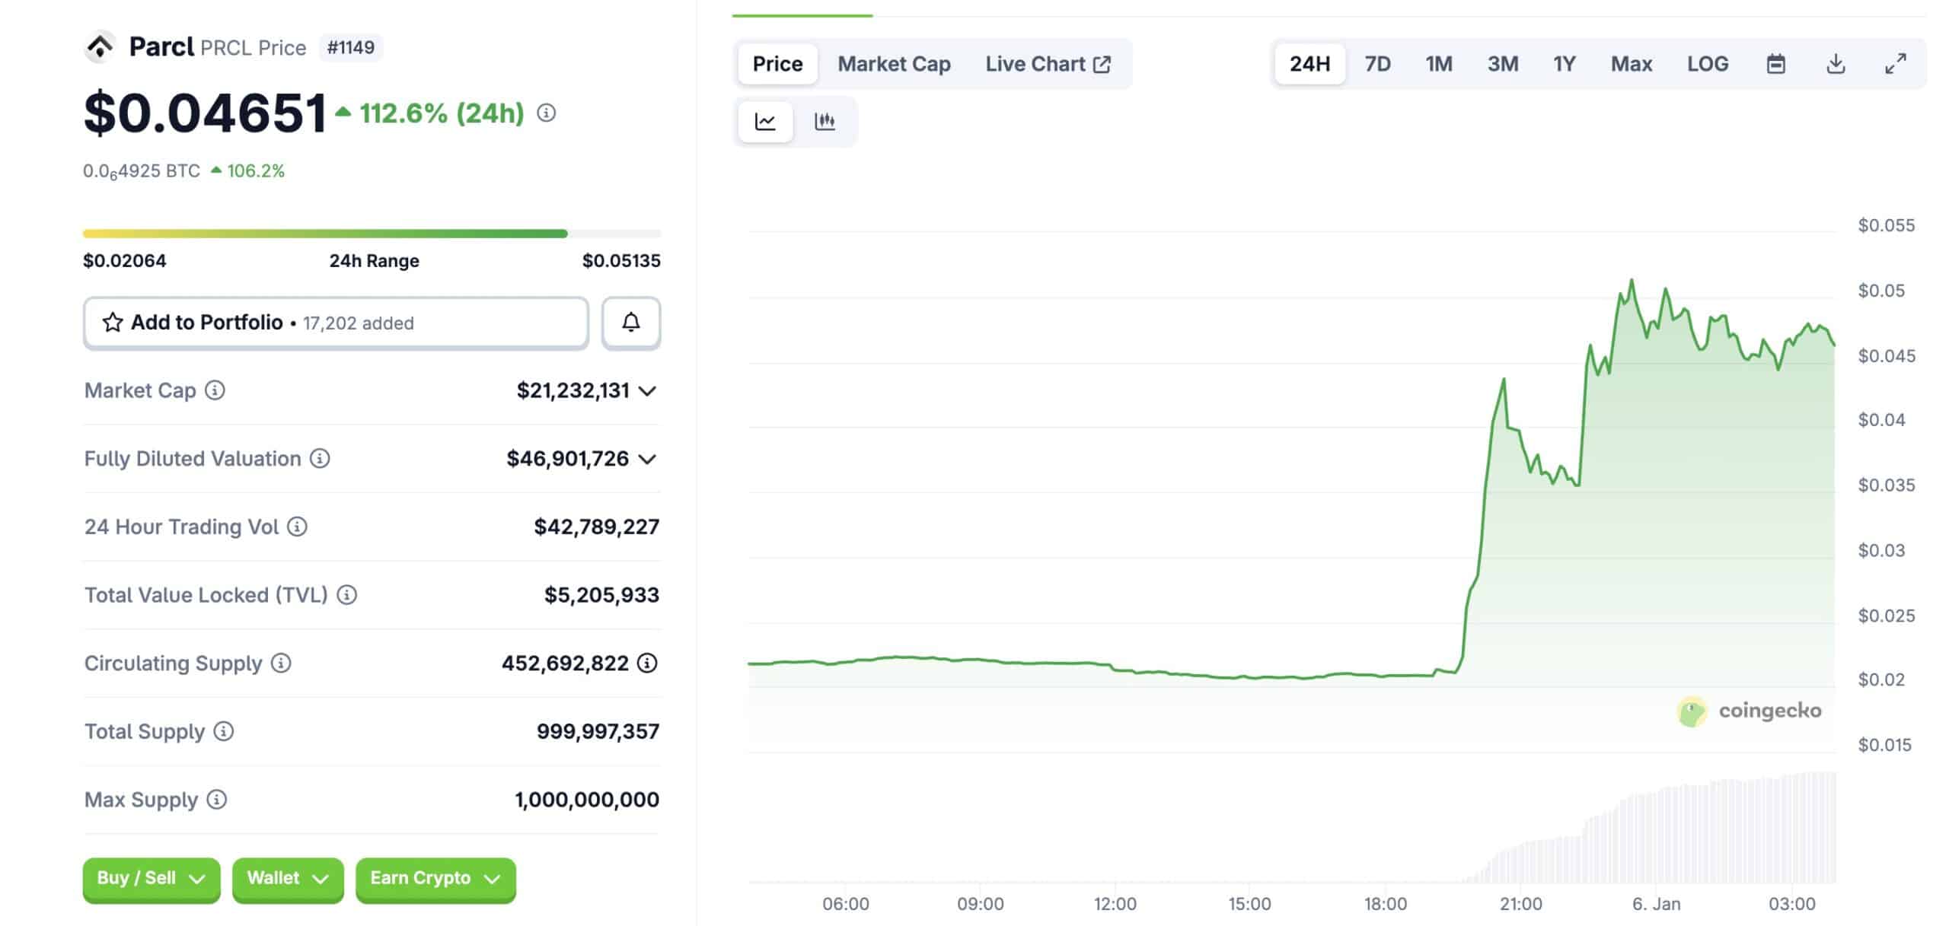Click the Add to Portfolio button
The height and width of the screenshot is (926, 1949).
point(207,323)
